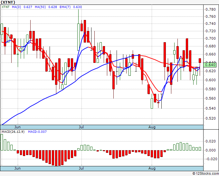This screenshot has height=176, width=219.
Task: Click the 0.520 price axis label
Action: point(211,118)
